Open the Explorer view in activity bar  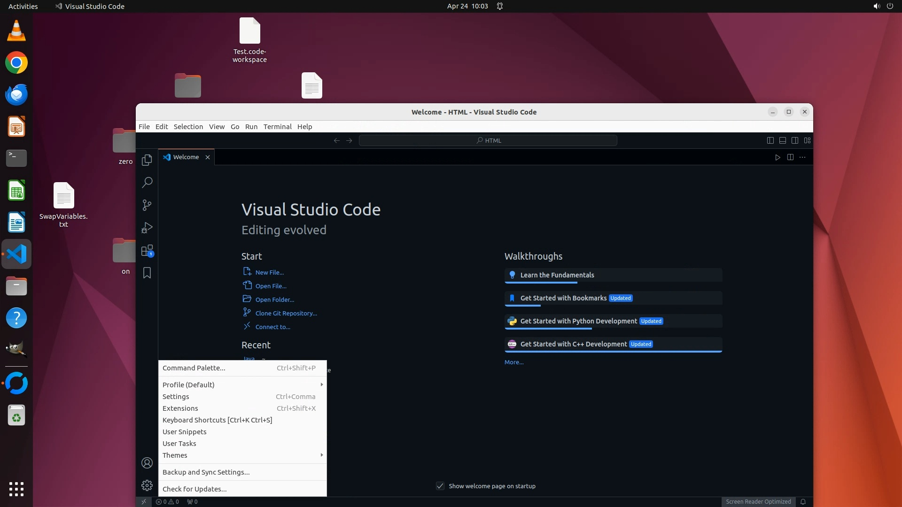point(147,160)
